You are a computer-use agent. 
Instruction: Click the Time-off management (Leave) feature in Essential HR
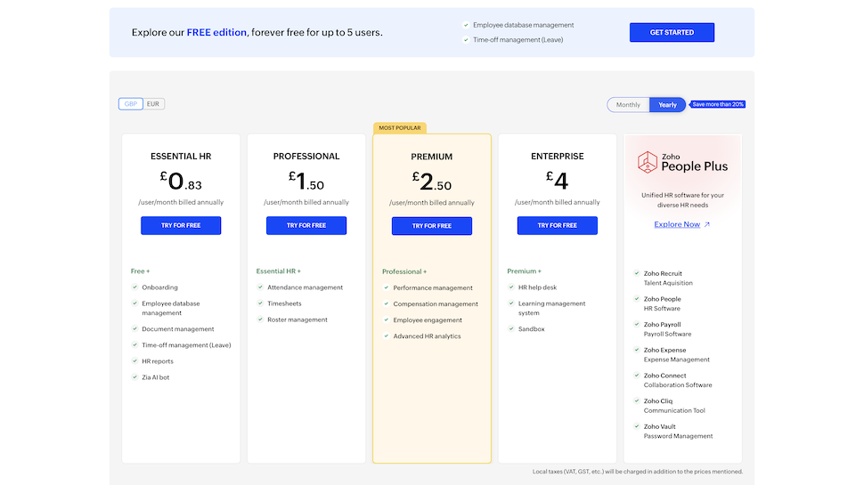pos(186,345)
